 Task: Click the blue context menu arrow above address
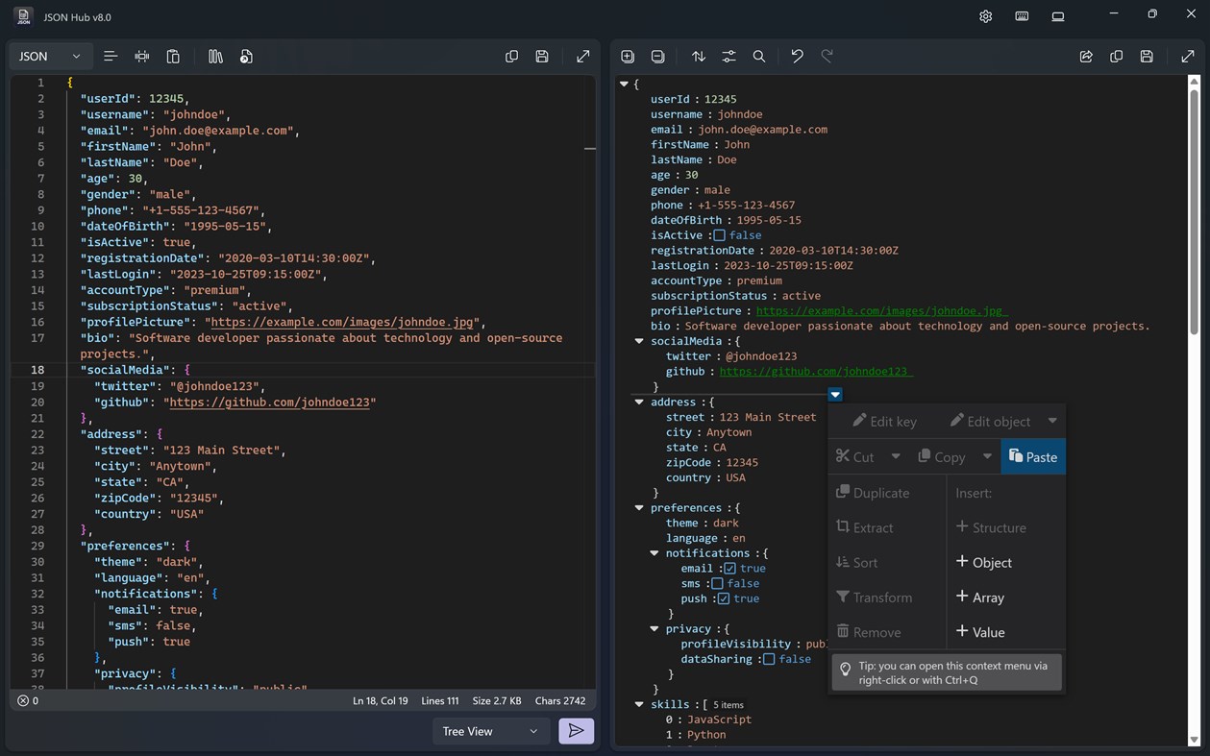[835, 395]
